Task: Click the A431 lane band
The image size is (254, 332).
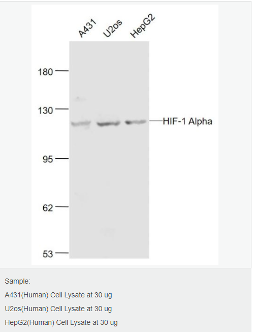Action: [x=81, y=123]
